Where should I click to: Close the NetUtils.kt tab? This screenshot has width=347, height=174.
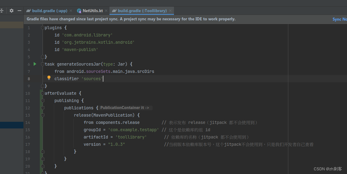tap(106, 11)
